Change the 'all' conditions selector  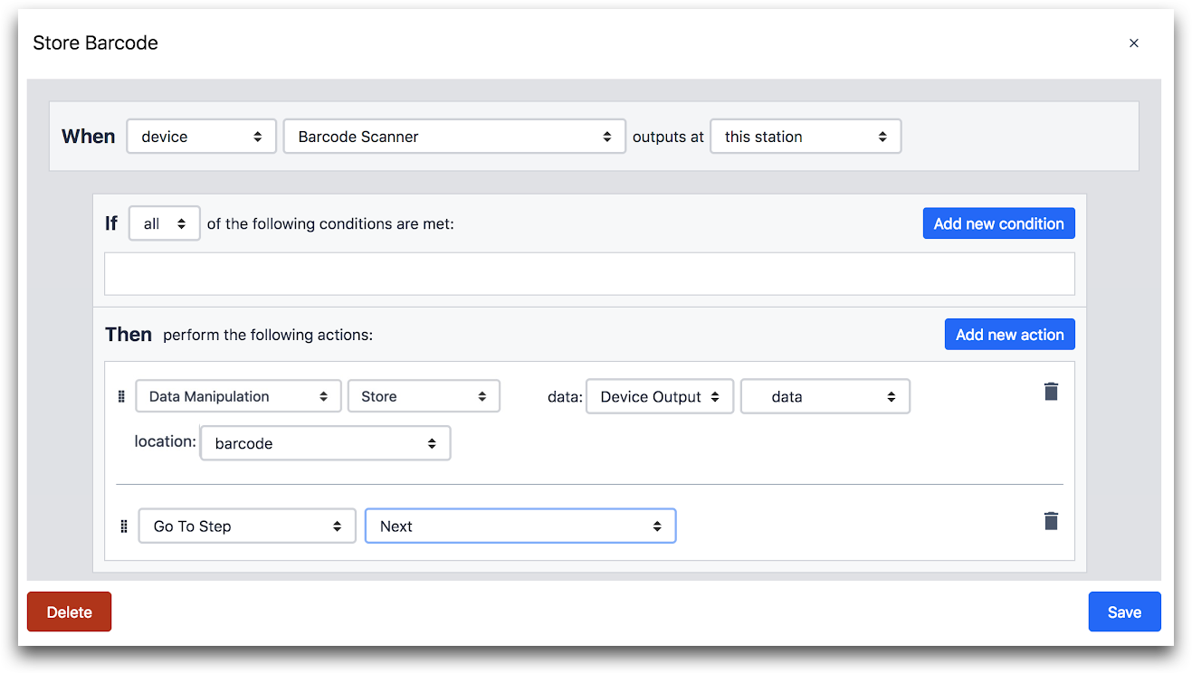[x=165, y=223]
